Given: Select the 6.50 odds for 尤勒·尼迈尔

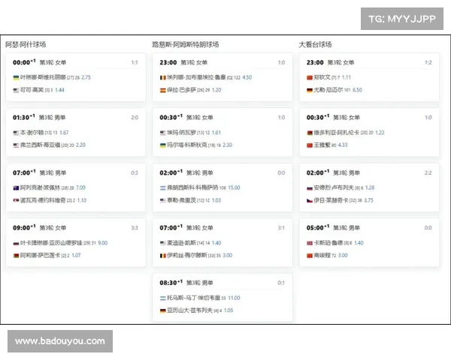Looking at the screenshot, I should 356,90.
